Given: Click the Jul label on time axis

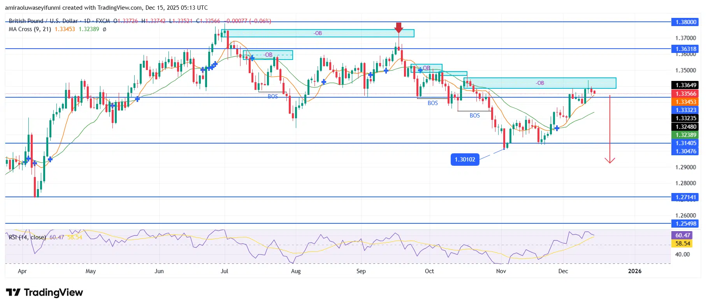Looking at the screenshot, I should click(x=224, y=271).
